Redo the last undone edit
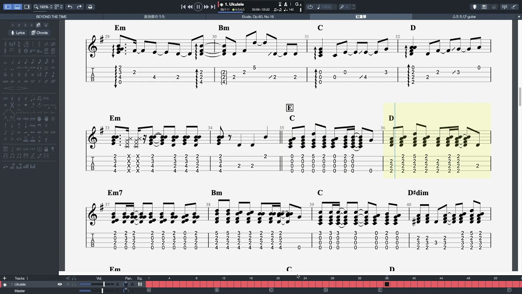 point(79,7)
